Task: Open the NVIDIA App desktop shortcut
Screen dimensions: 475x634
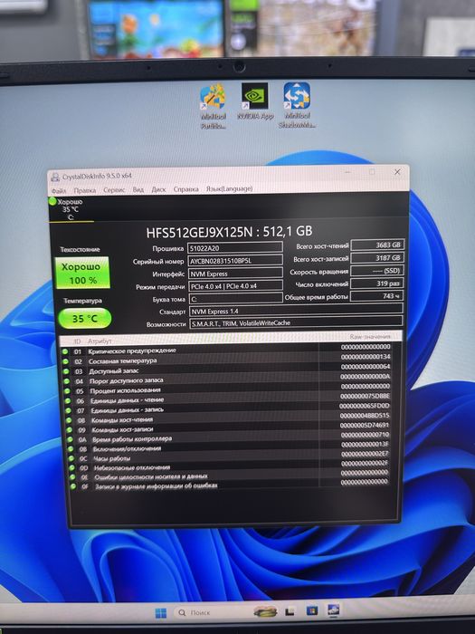Action: 255,101
